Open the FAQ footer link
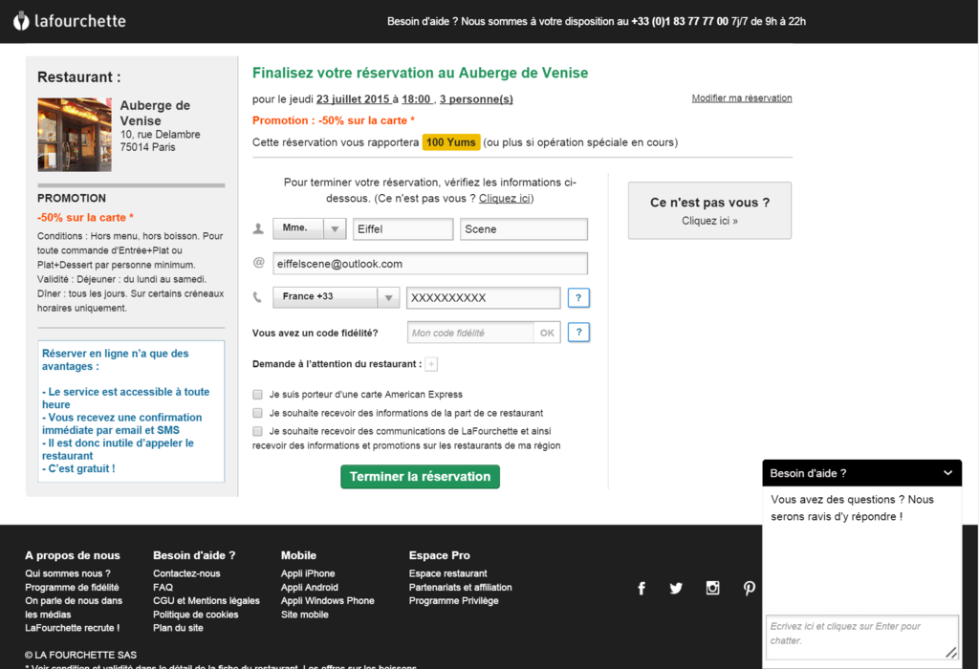Viewport: 979px width, 669px height. (163, 587)
